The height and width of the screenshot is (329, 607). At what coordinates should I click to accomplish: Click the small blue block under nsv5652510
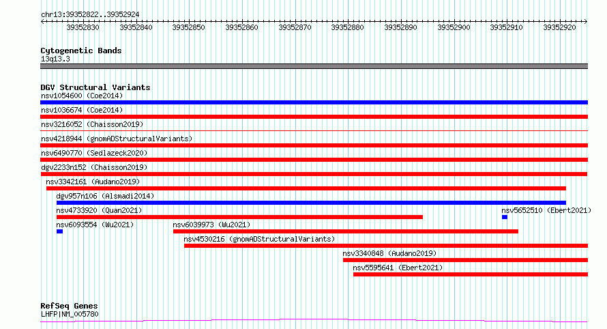(505, 217)
